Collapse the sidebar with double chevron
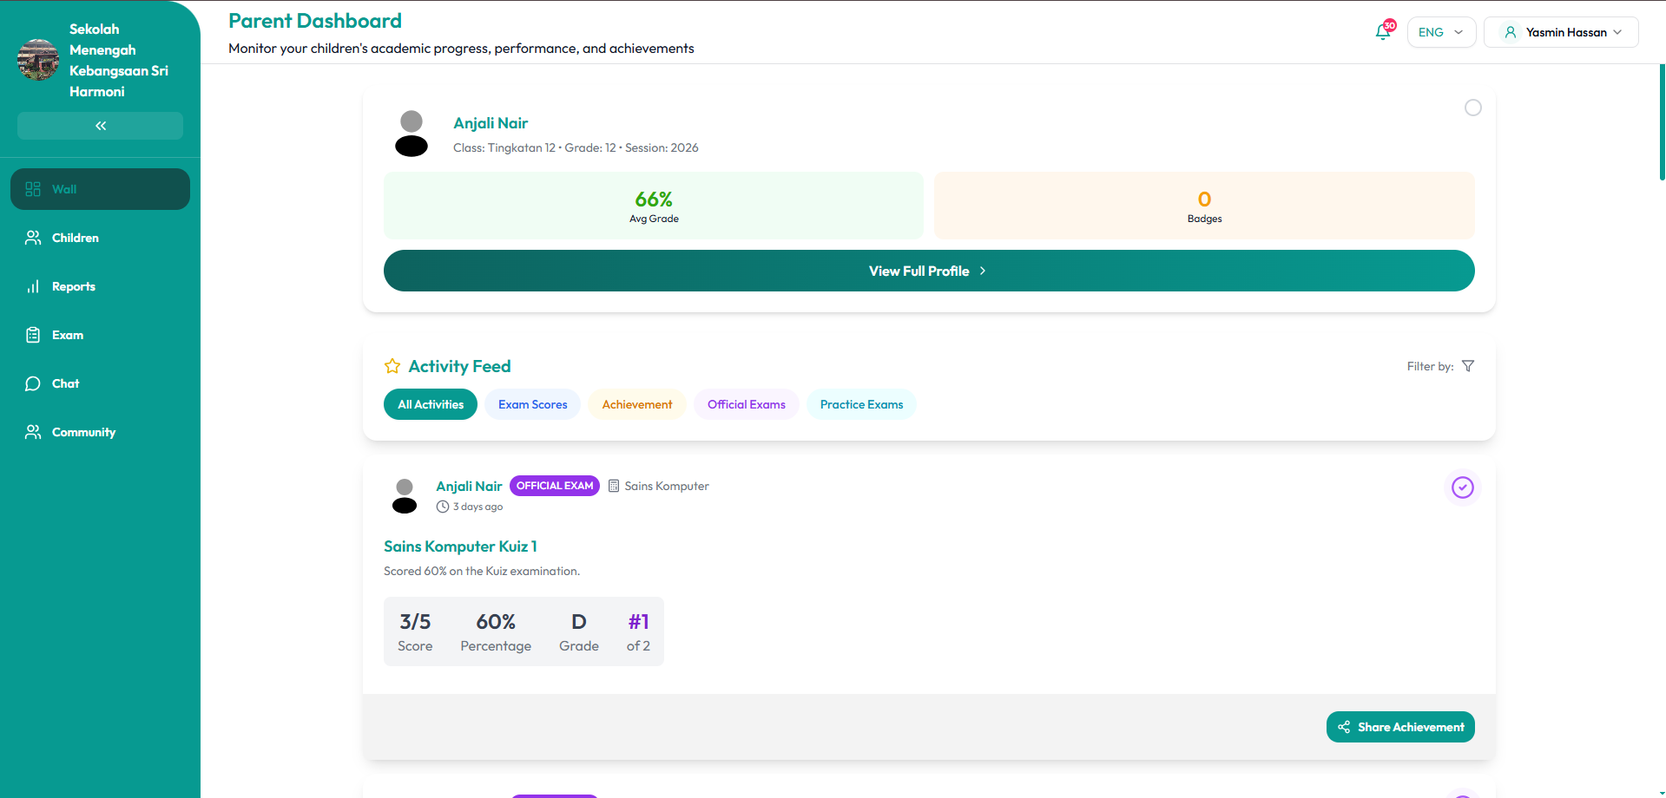This screenshot has height=798, width=1666. [x=100, y=126]
